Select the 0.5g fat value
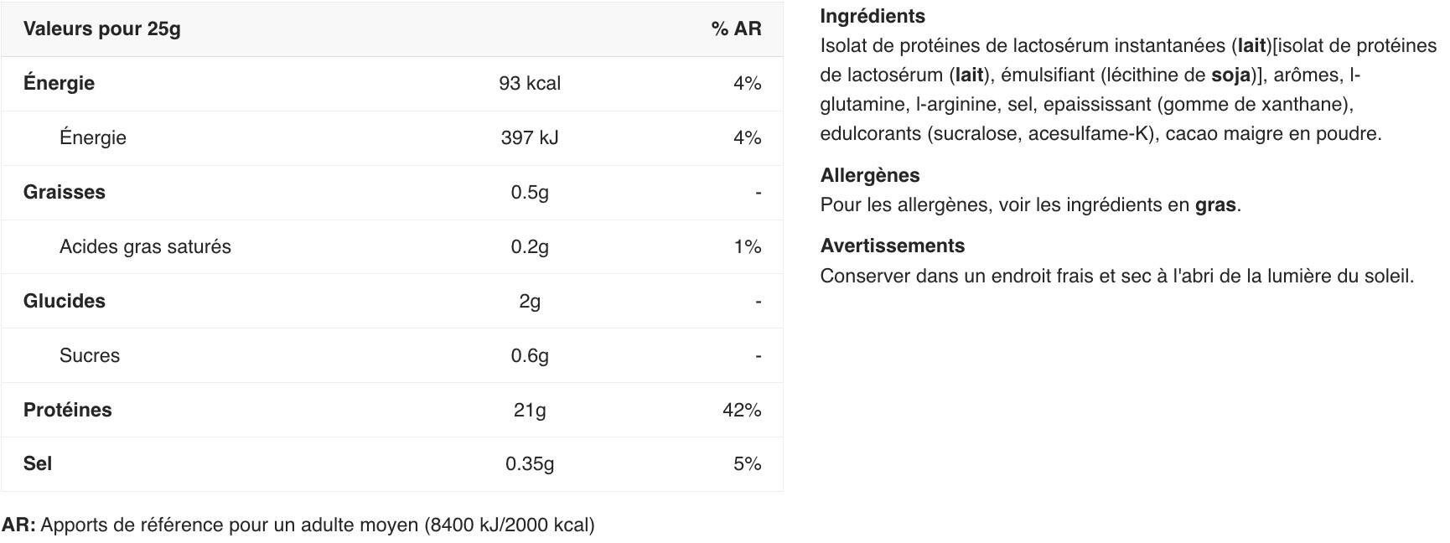 [x=530, y=192]
